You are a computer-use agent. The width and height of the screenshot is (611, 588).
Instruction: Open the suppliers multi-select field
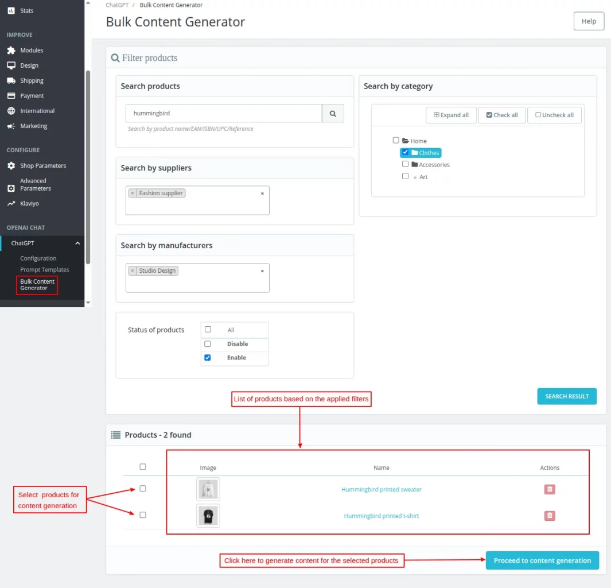pos(197,200)
